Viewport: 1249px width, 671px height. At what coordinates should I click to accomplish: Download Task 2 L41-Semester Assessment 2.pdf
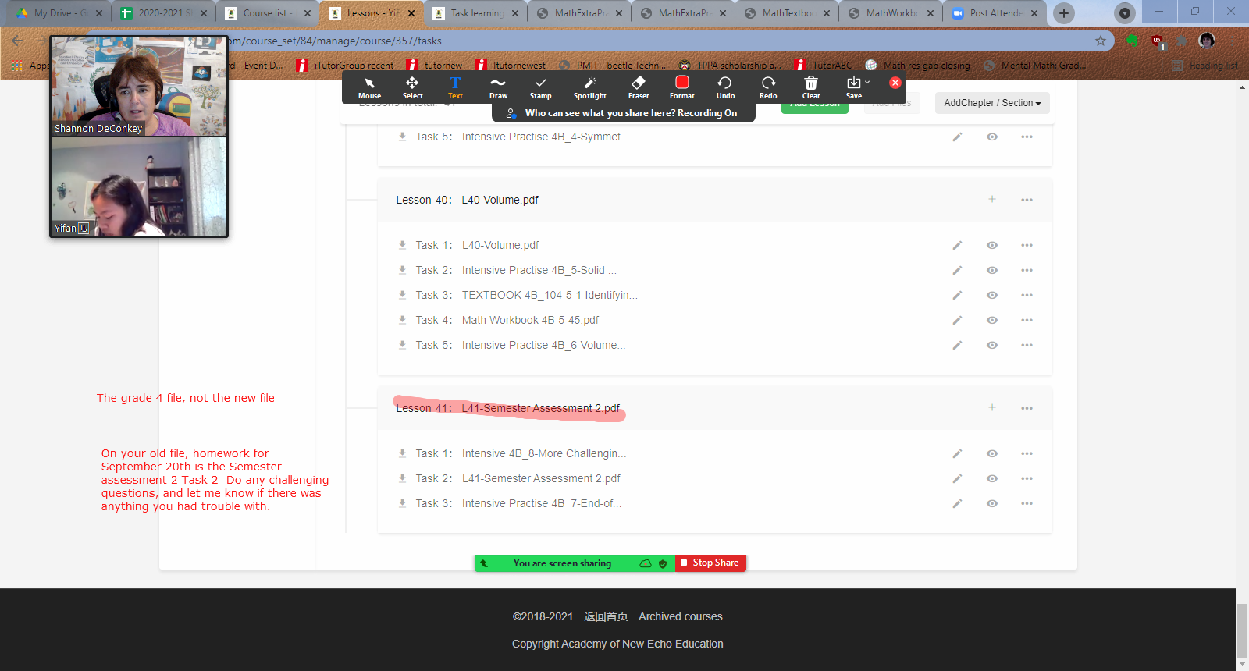(402, 478)
